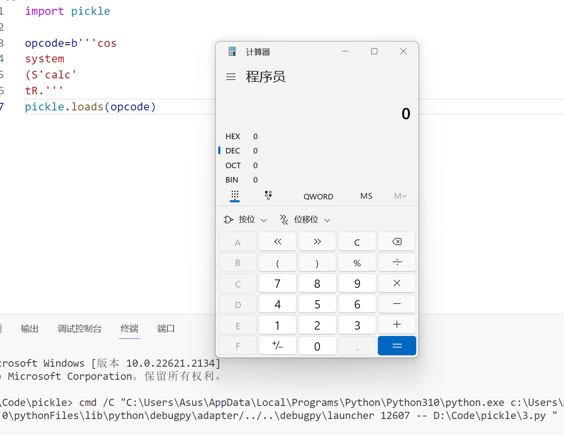Open the 端口 ports tab
The width and height of the screenshot is (564, 435).
pyautogui.click(x=166, y=328)
